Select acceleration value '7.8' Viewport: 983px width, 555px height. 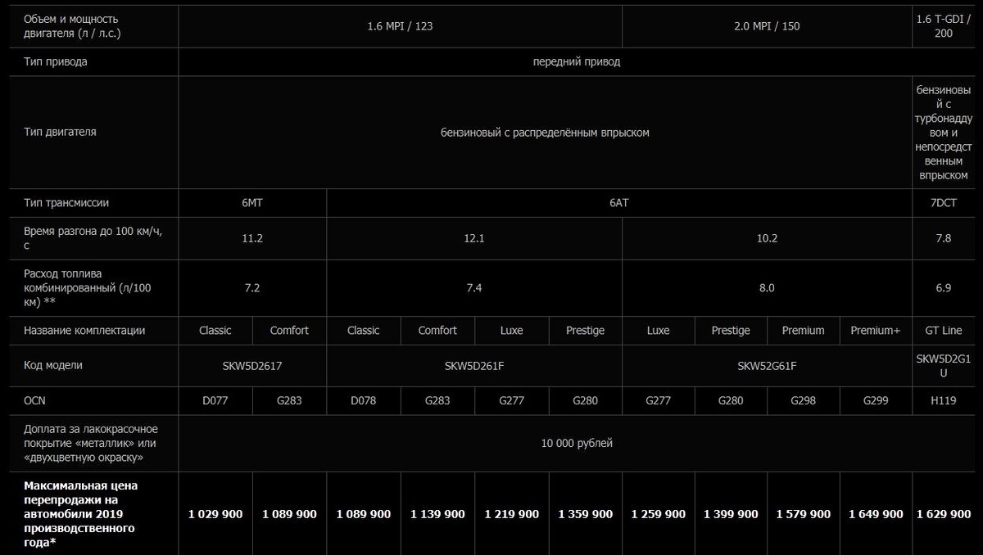coord(943,238)
